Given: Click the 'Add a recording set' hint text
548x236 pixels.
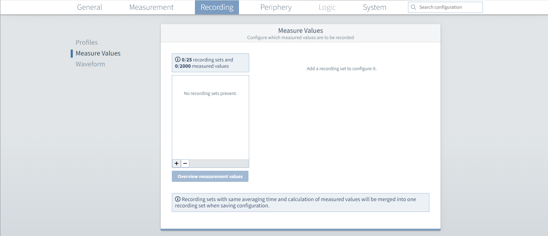Looking at the screenshot, I should (342, 69).
